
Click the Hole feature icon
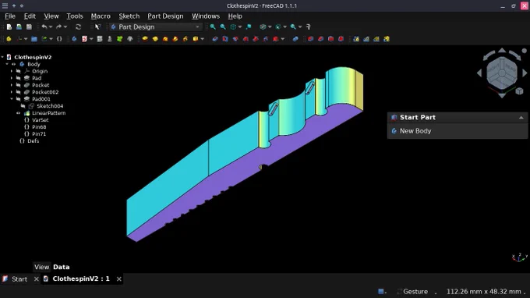(x=225, y=39)
